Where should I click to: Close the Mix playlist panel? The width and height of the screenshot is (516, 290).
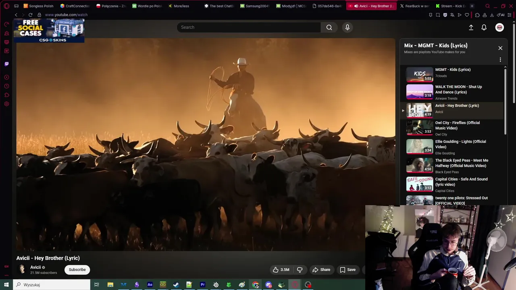click(x=500, y=48)
